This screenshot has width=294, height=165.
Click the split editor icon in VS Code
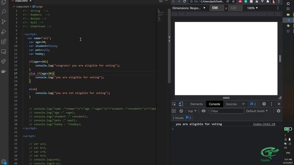[161, 1]
